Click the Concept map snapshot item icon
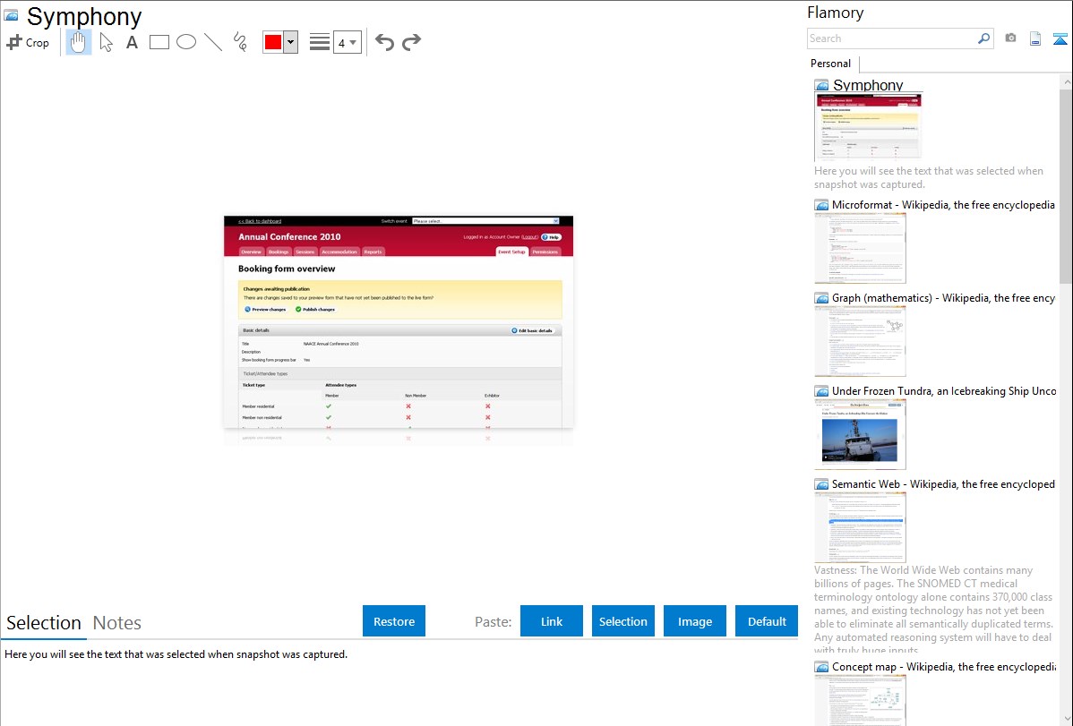The width and height of the screenshot is (1073, 726). click(822, 667)
